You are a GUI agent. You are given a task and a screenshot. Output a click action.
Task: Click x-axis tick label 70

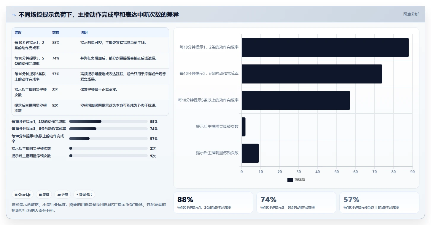pyautogui.click(x=374, y=172)
